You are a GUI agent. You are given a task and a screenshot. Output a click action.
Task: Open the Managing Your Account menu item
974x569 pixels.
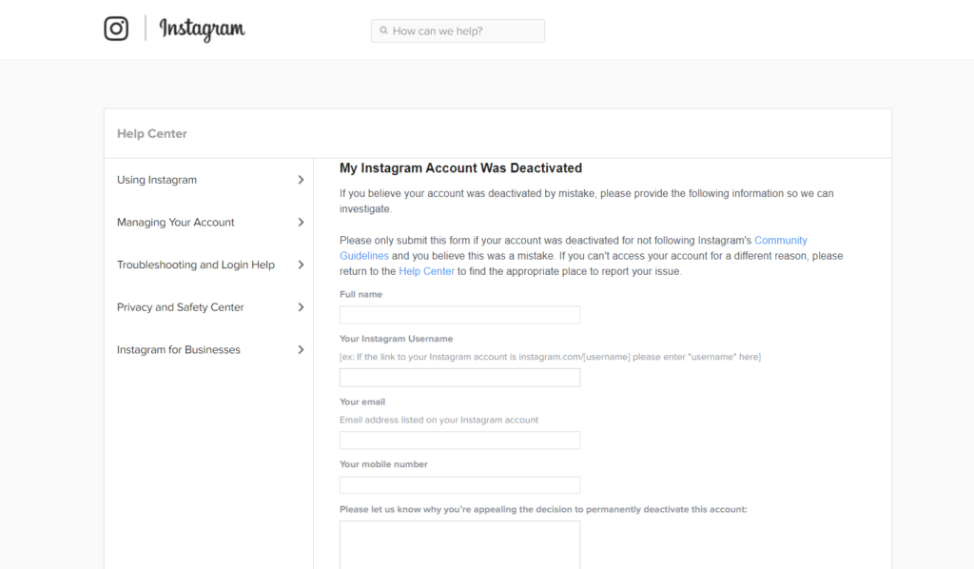pos(176,223)
